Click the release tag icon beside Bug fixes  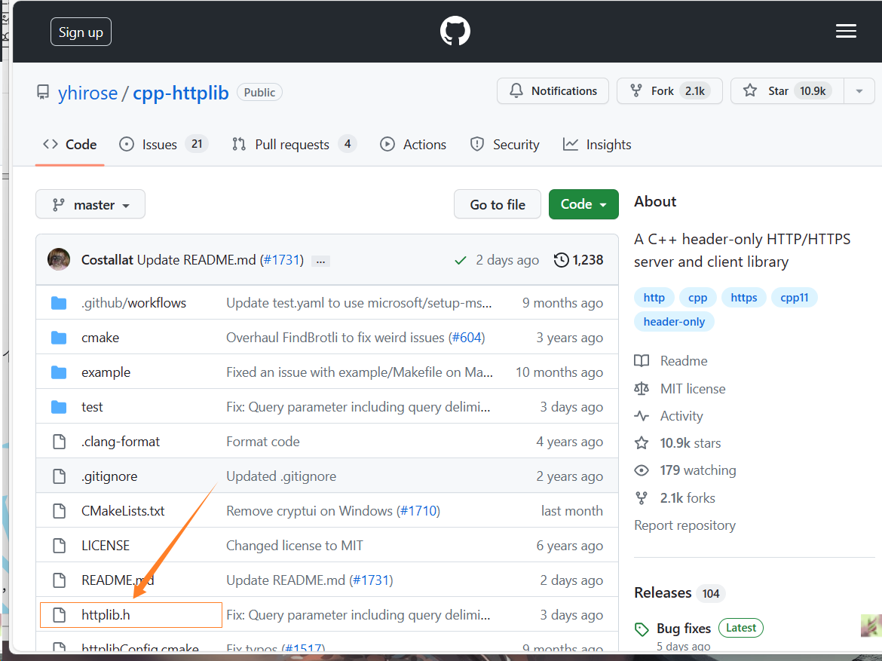[642, 629]
